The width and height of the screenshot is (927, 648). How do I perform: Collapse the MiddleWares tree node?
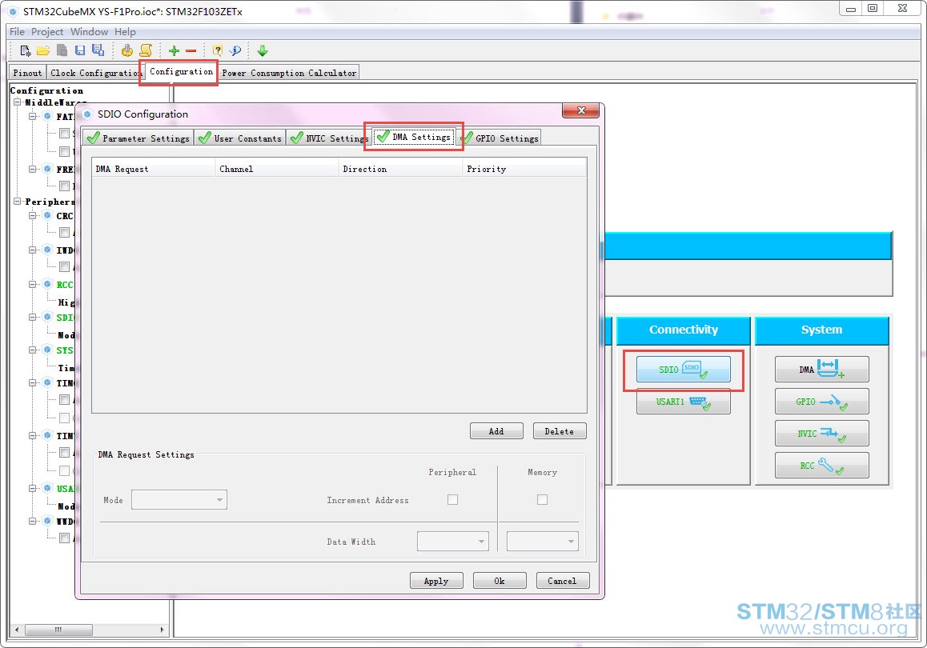pyautogui.click(x=18, y=102)
